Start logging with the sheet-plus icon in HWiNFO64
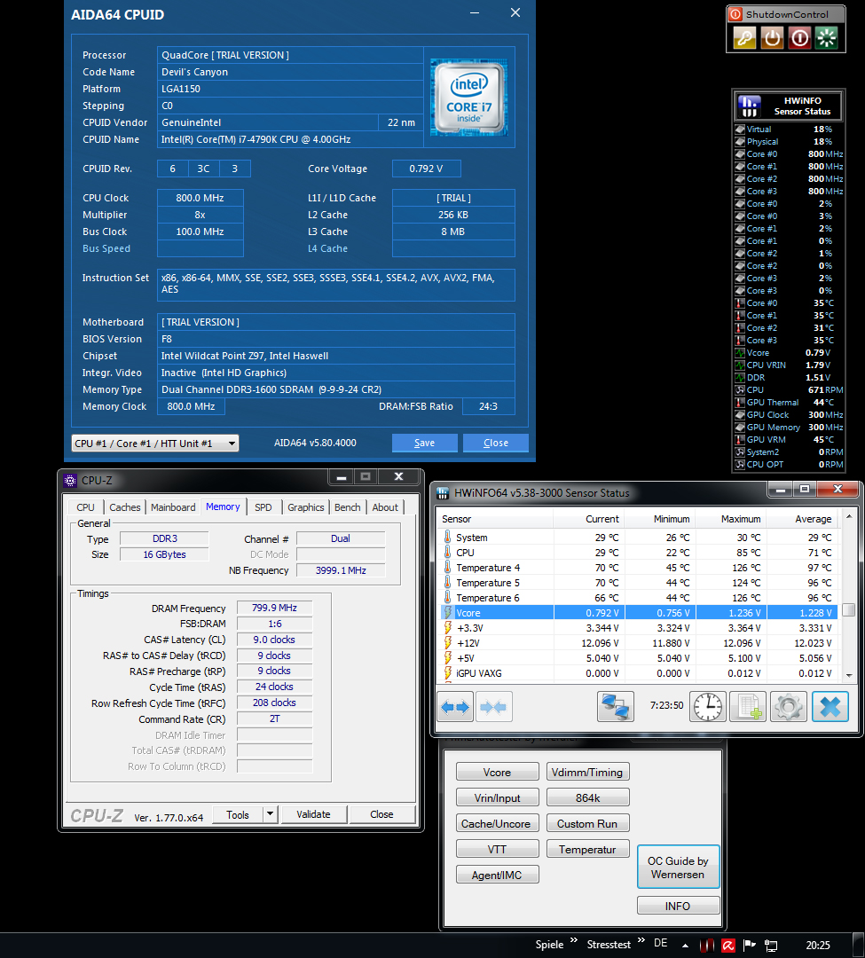Screen dimensions: 865x958 click(748, 707)
